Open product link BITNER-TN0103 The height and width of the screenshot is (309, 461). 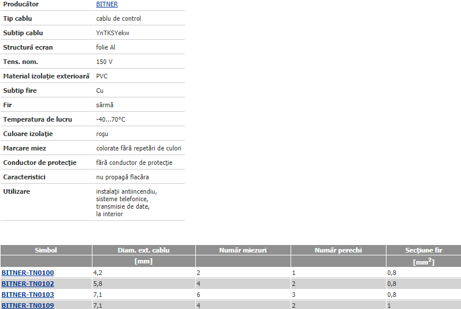pyautogui.click(x=28, y=295)
